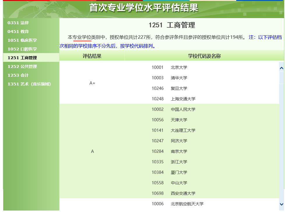Image resolution: width=287 pixels, height=212 pixels.
Task: Click the 1251 工商管理 page heading
Action: tap(172, 25)
